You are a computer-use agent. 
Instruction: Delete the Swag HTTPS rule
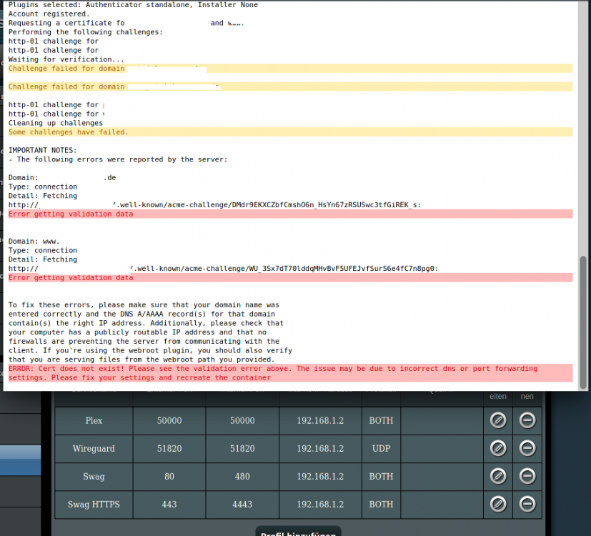[527, 504]
